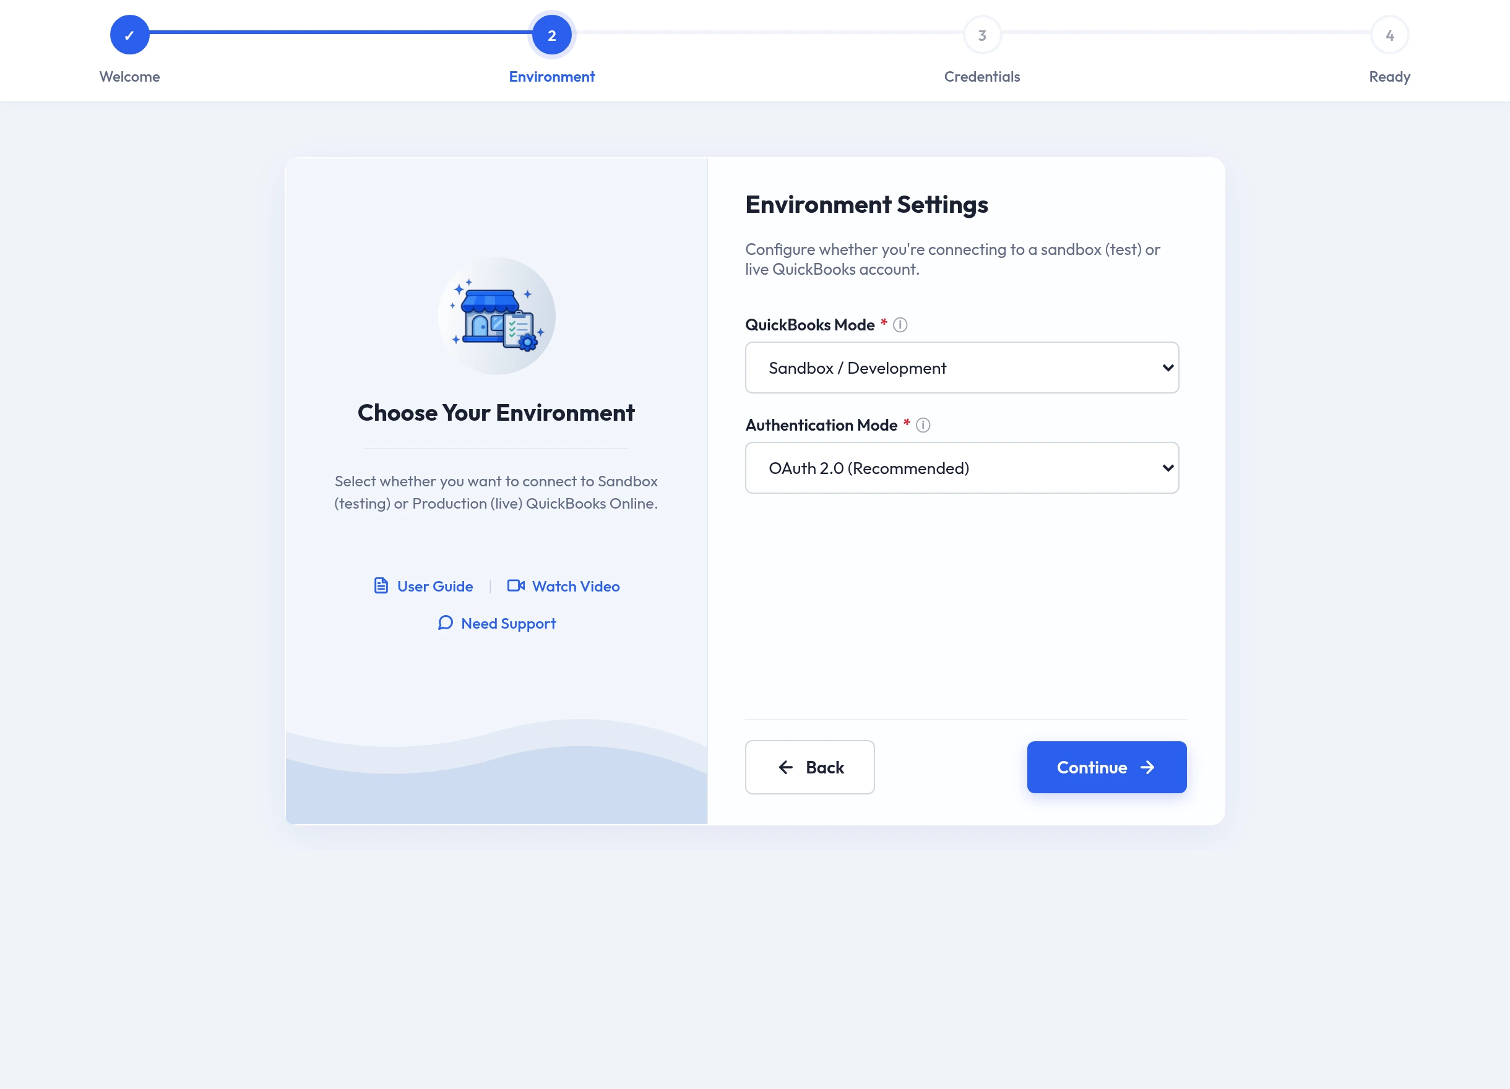The width and height of the screenshot is (1510, 1089).
Task: Click the Authentication Mode info icon
Action: pyautogui.click(x=923, y=424)
